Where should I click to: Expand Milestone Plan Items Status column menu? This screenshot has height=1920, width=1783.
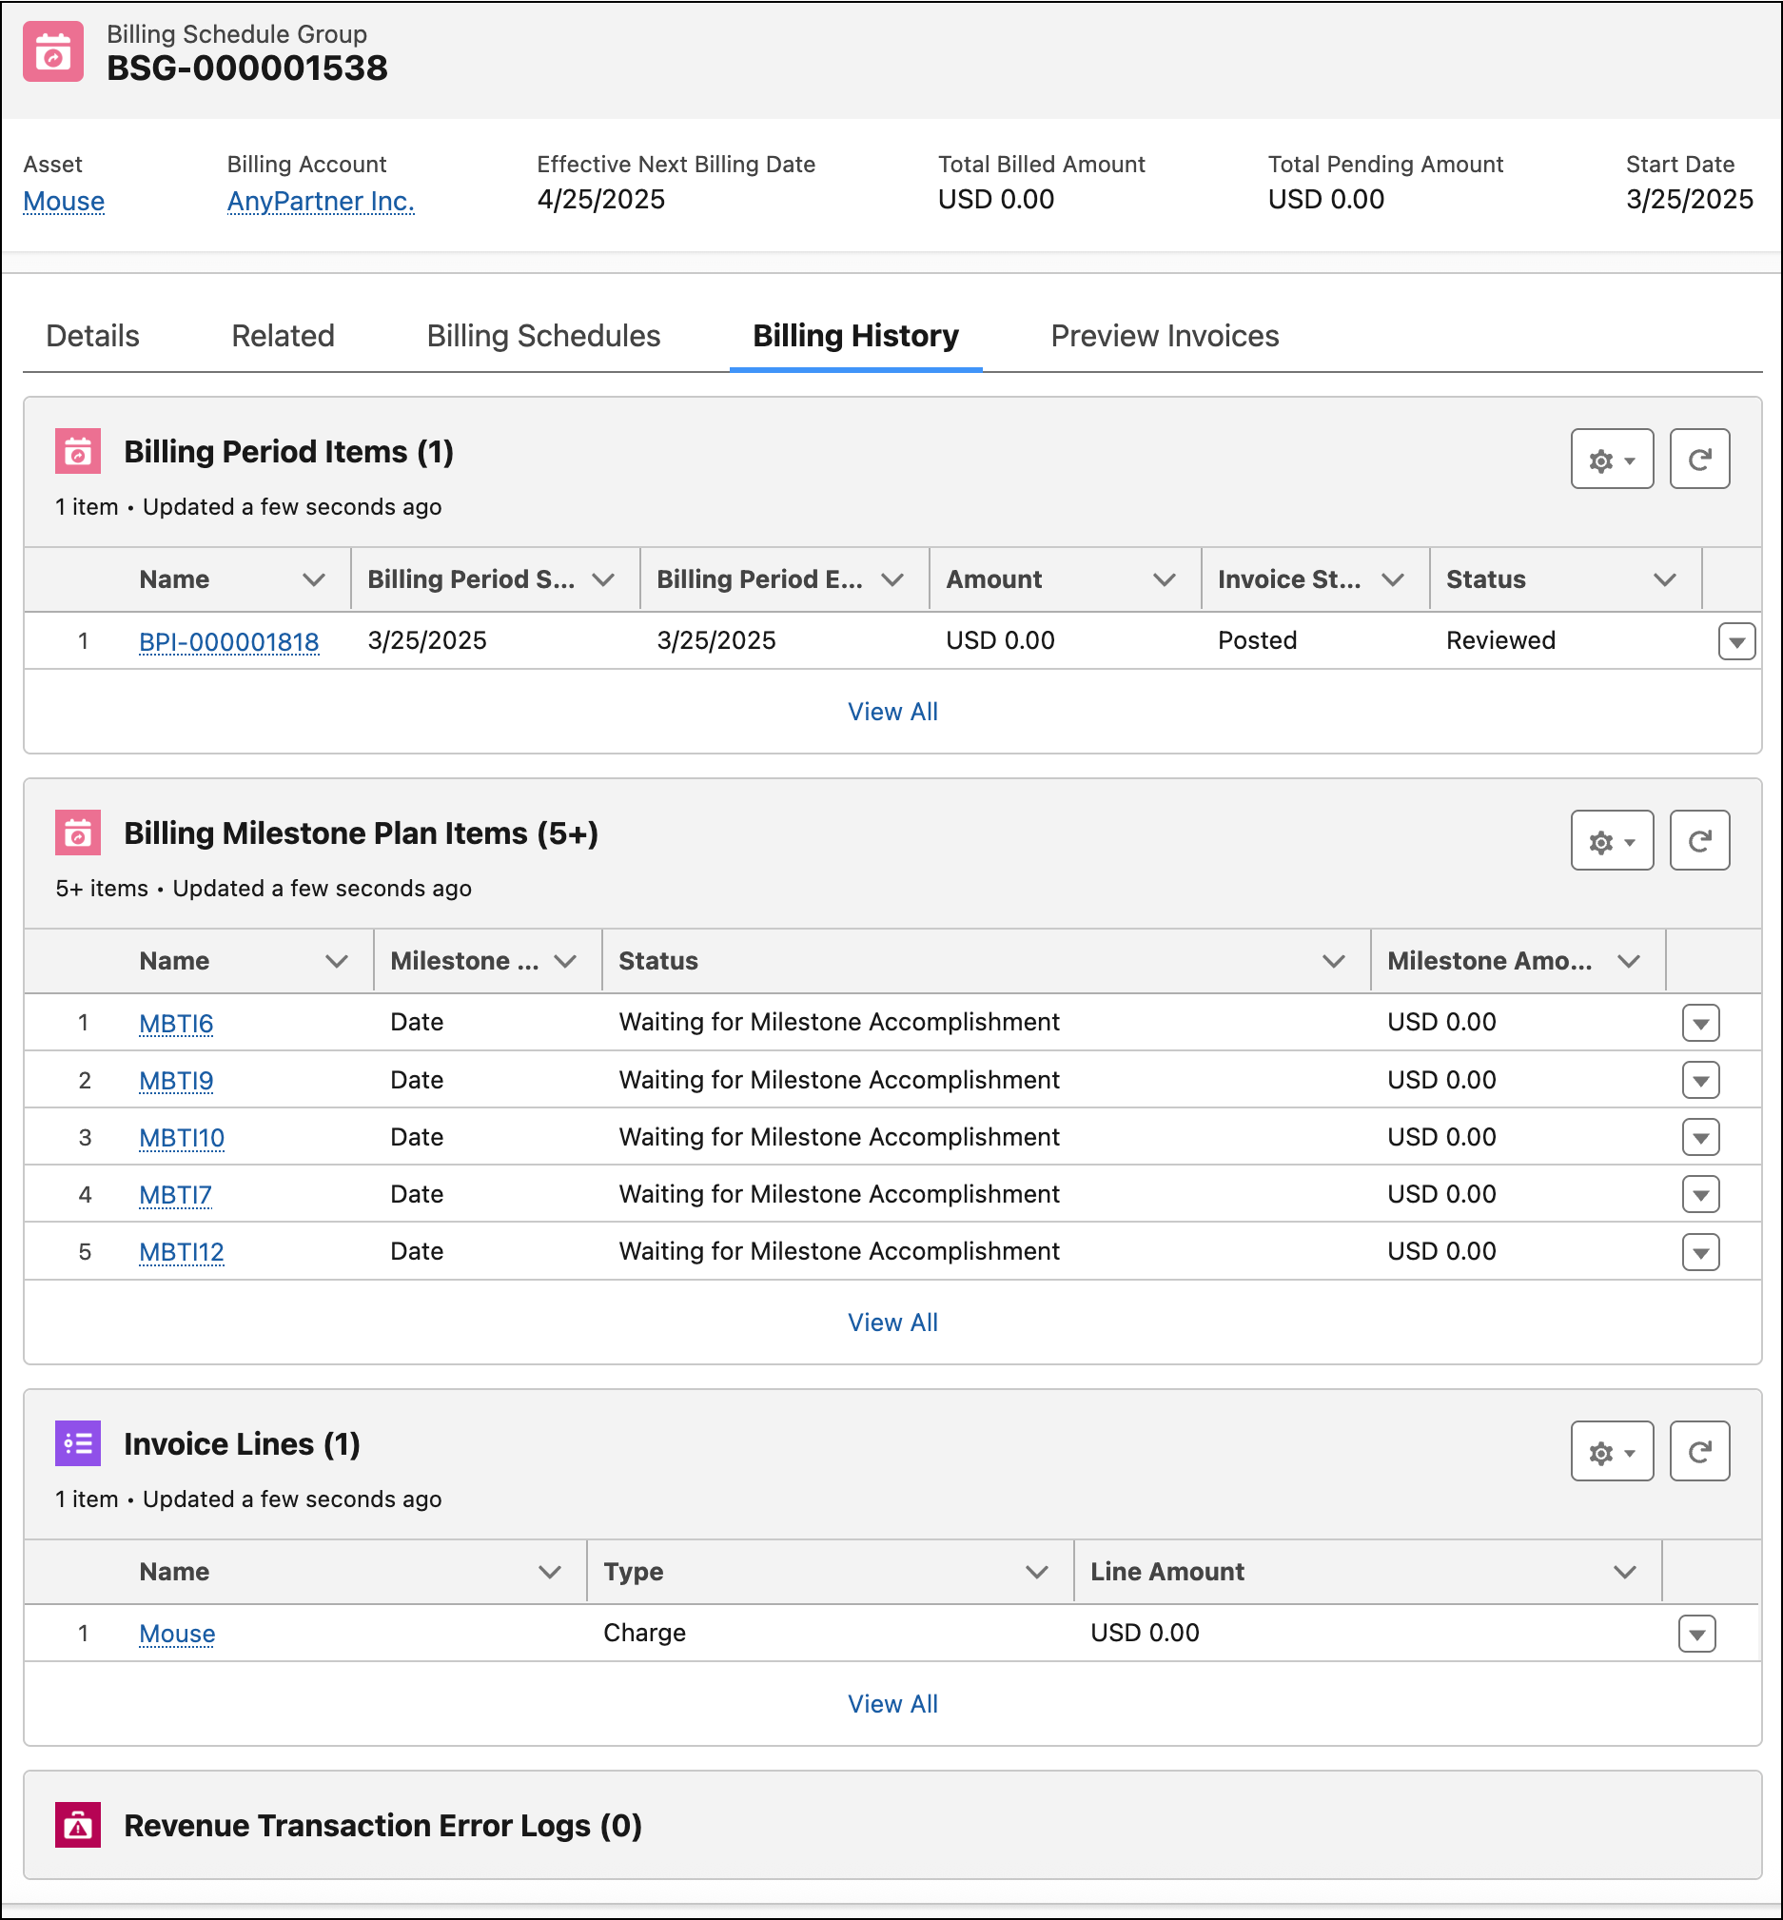(x=1333, y=961)
